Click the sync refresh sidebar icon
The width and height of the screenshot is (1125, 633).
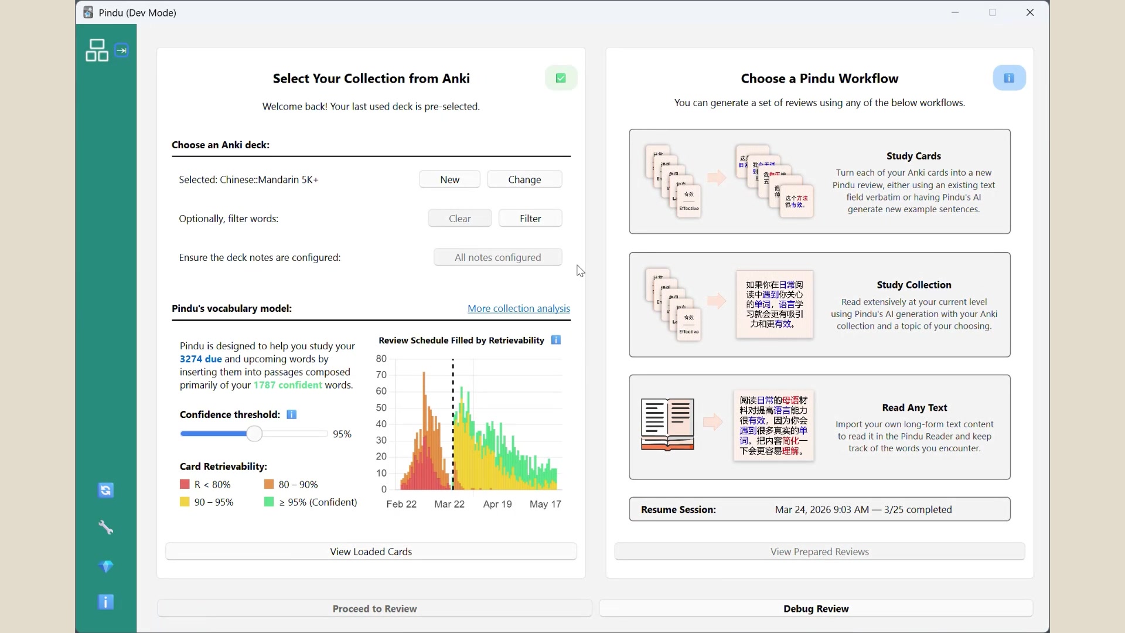tap(105, 490)
